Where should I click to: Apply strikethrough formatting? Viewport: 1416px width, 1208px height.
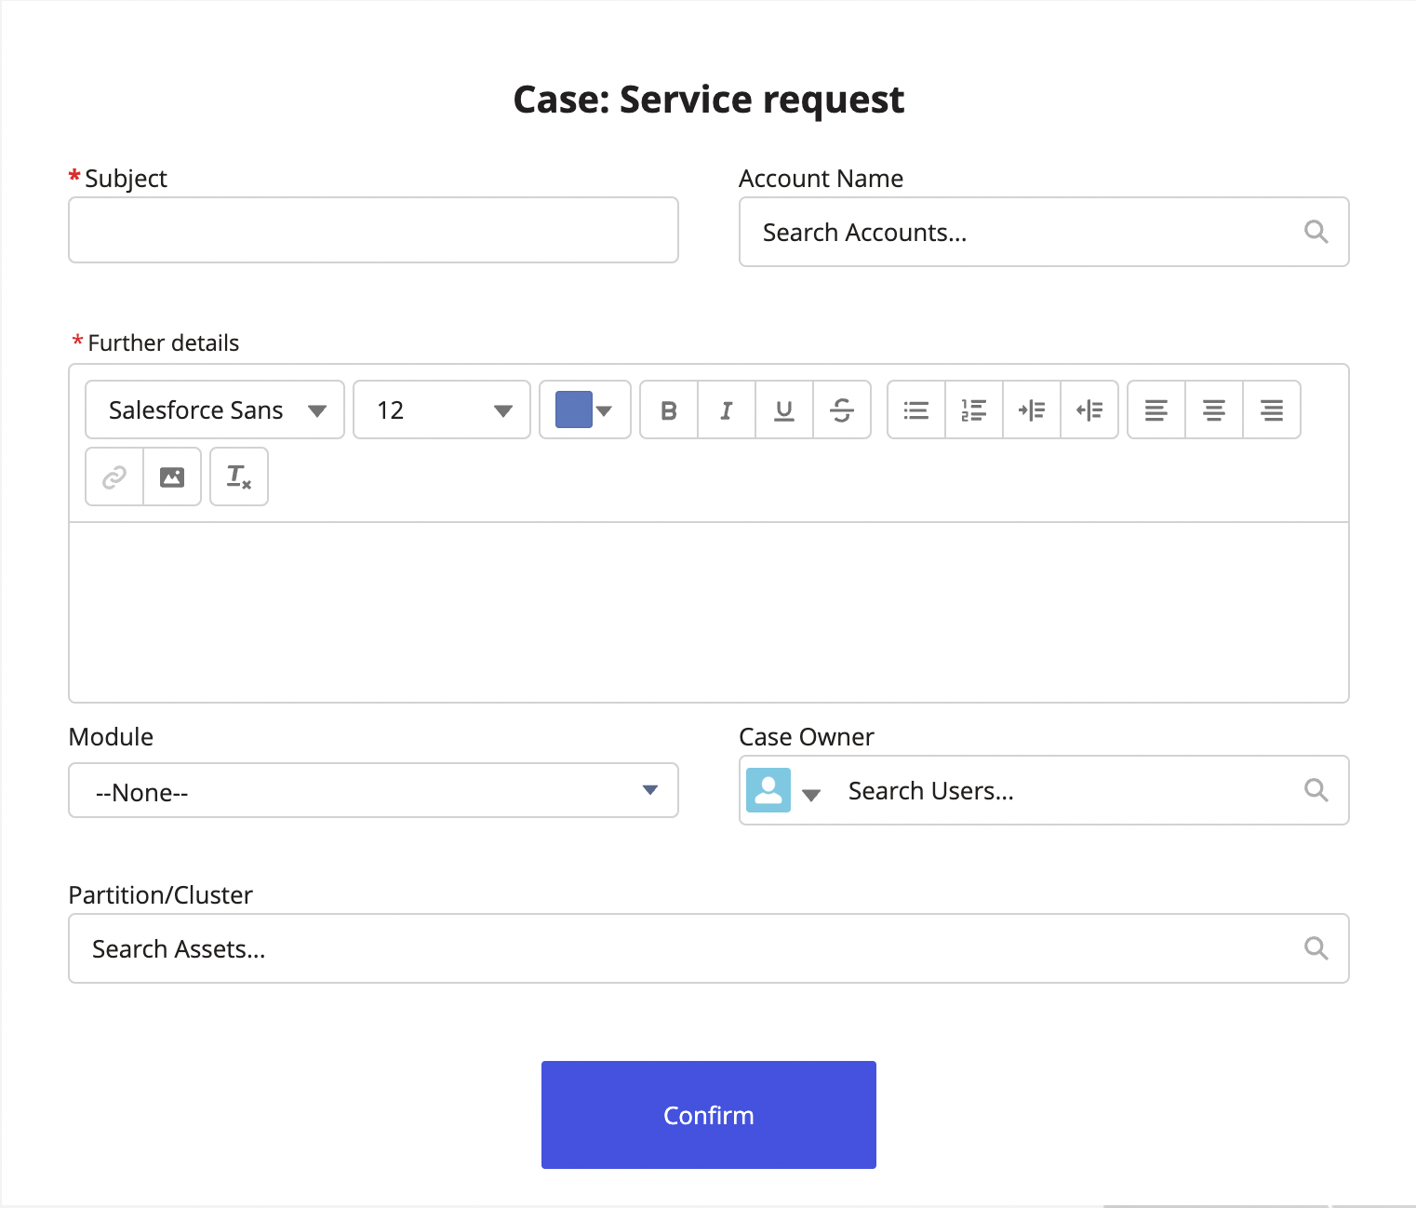pyautogui.click(x=842, y=410)
